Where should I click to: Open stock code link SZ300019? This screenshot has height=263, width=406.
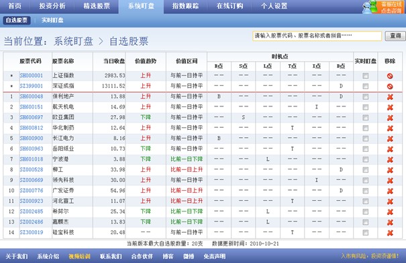(32, 232)
